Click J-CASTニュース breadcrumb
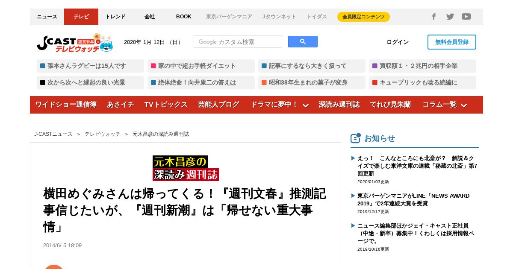The image size is (513, 269). pyautogui.click(x=53, y=134)
